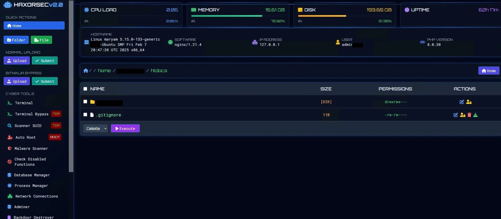Click the sidebar Home button under Quick Actions
The image size is (501, 219).
point(34,25)
